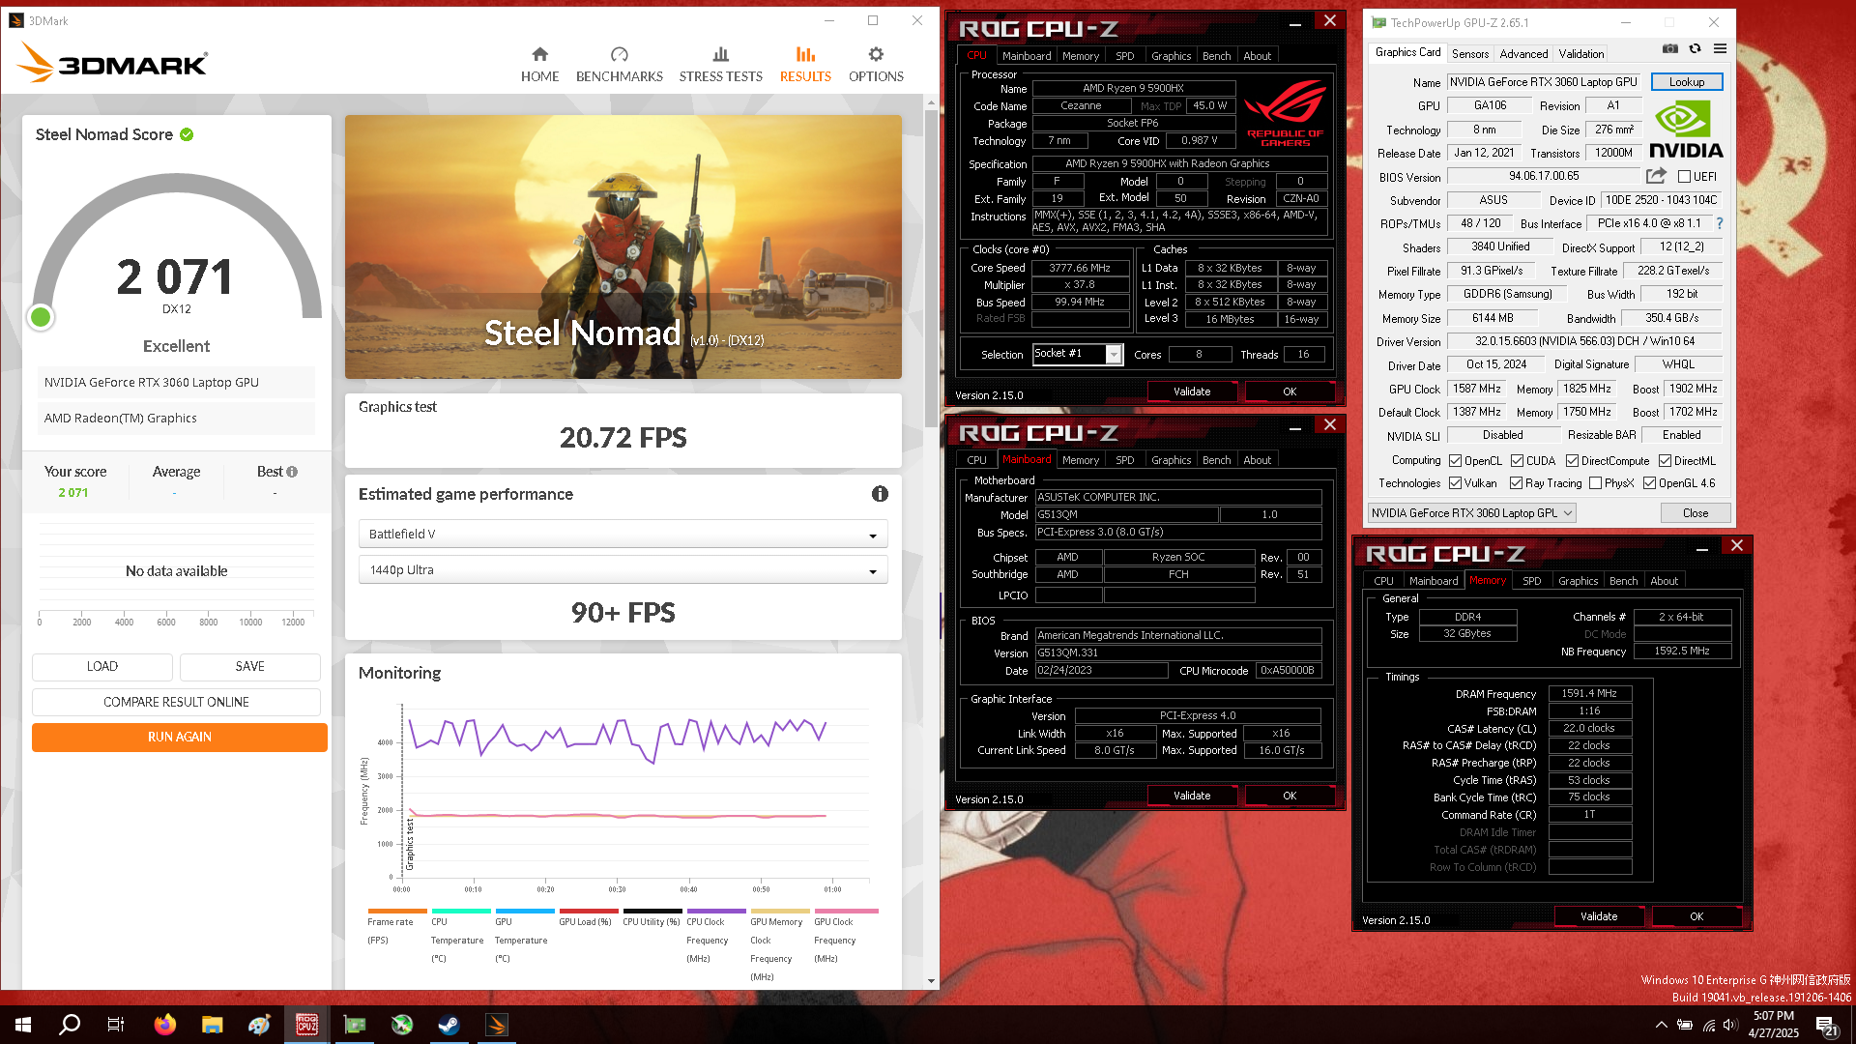
Task: Expand the 1440p Ultra preset dropdown
Action: pyautogui.click(x=623, y=569)
